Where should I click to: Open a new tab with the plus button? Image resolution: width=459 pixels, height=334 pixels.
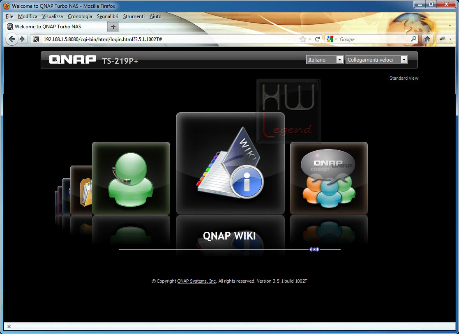pos(113,27)
